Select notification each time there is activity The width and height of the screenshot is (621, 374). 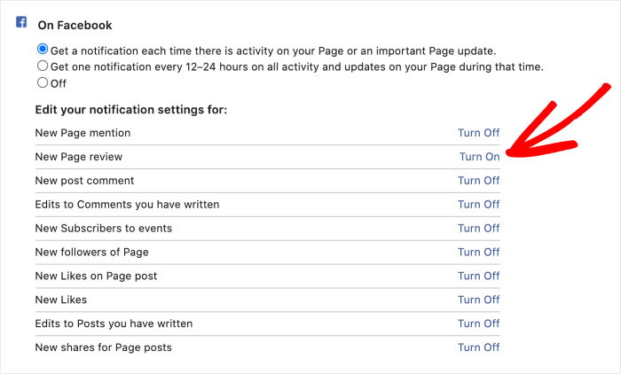pyautogui.click(x=43, y=50)
